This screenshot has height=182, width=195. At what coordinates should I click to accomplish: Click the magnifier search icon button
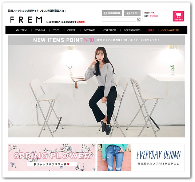pyautogui.click(x=138, y=19)
